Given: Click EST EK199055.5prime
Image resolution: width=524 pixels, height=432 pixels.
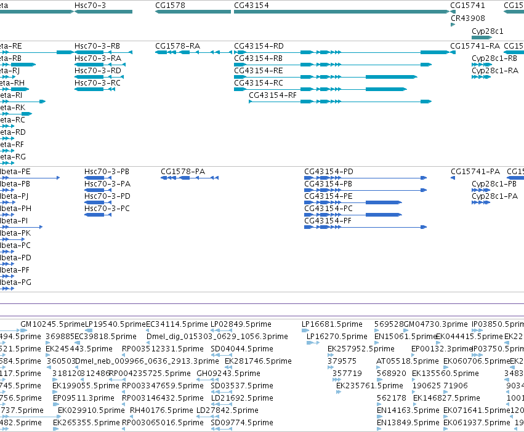Looking at the screenshot, I should coord(55,392).
